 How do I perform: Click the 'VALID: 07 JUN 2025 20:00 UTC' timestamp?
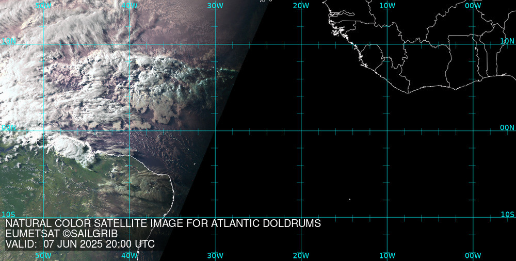point(80,244)
